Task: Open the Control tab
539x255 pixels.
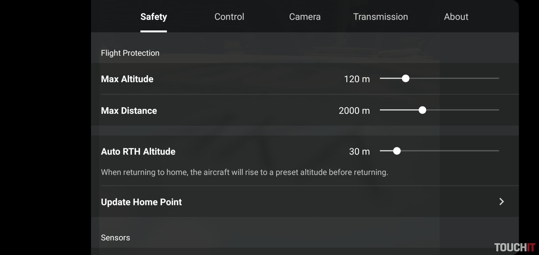Action: [229, 17]
